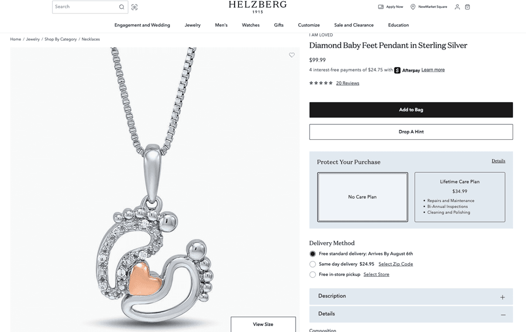Open visual search camera icon
Image resolution: width=526 pixels, height=332 pixels.
pos(134,7)
